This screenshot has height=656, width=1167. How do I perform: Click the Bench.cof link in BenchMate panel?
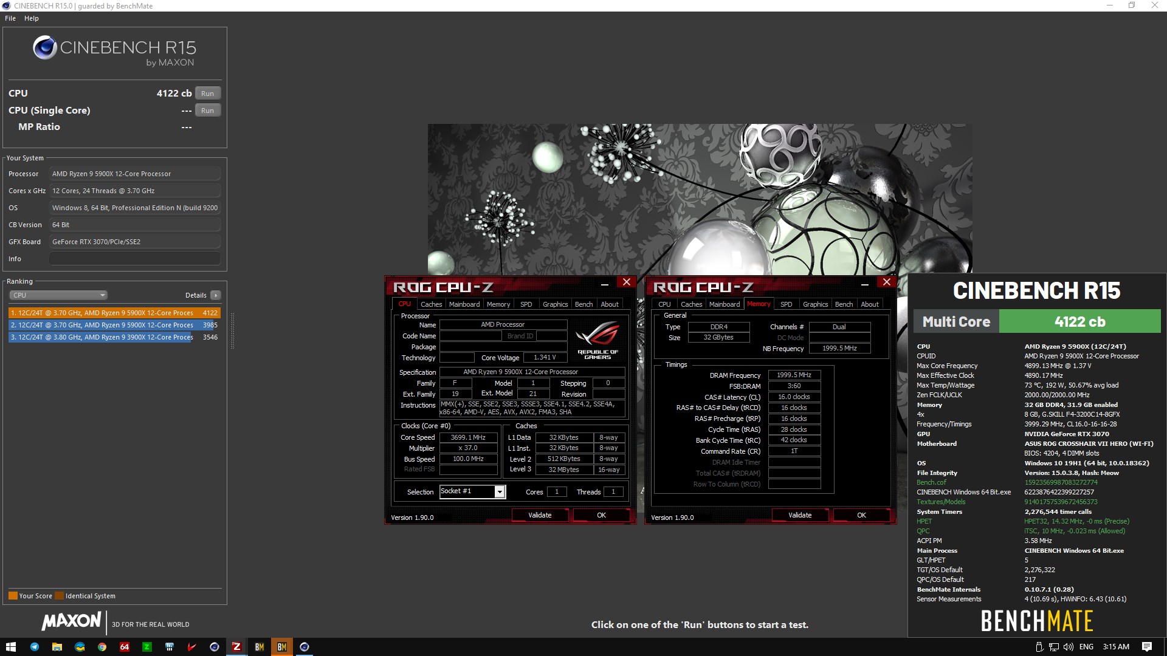tap(931, 482)
